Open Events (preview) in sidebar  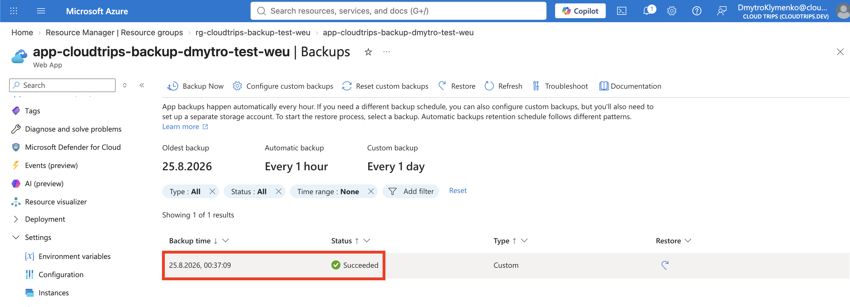pyautogui.click(x=51, y=165)
